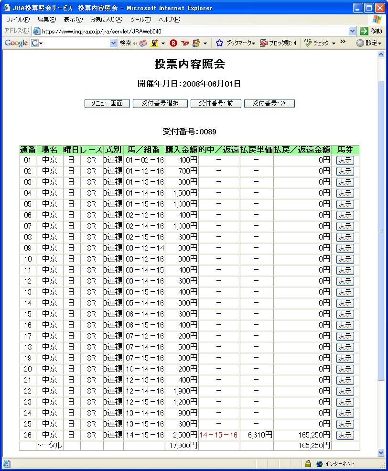Click the Rakuten red R icon
This screenshot has height=471, width=388.
tap(173, 43)
